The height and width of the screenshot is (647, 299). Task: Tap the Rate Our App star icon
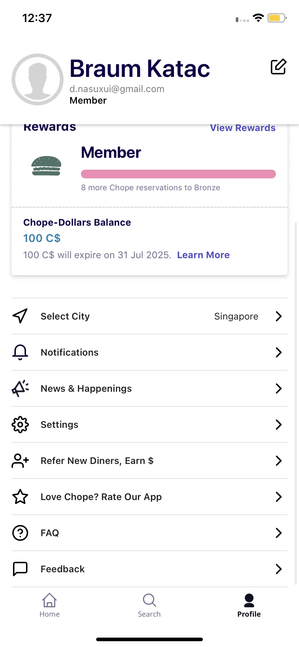(20, 497)
